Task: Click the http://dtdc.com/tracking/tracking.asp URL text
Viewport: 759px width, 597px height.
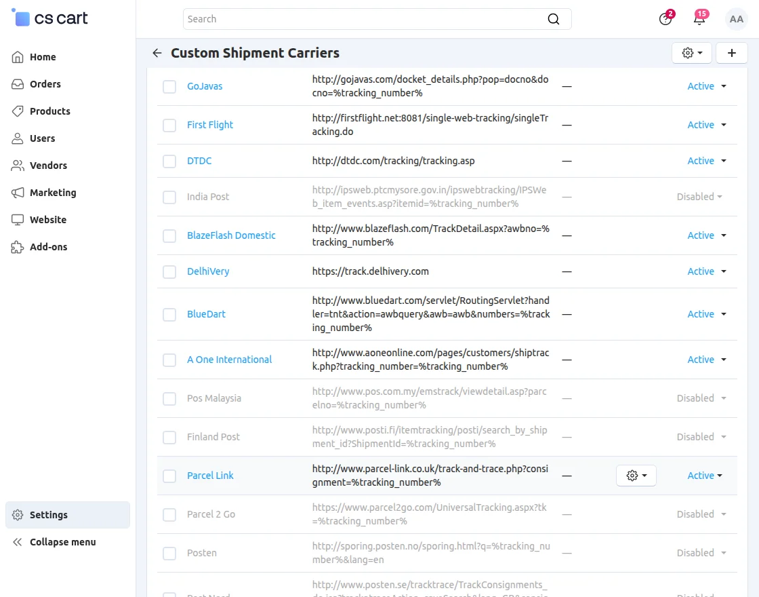Action: (x=393, y=161)
